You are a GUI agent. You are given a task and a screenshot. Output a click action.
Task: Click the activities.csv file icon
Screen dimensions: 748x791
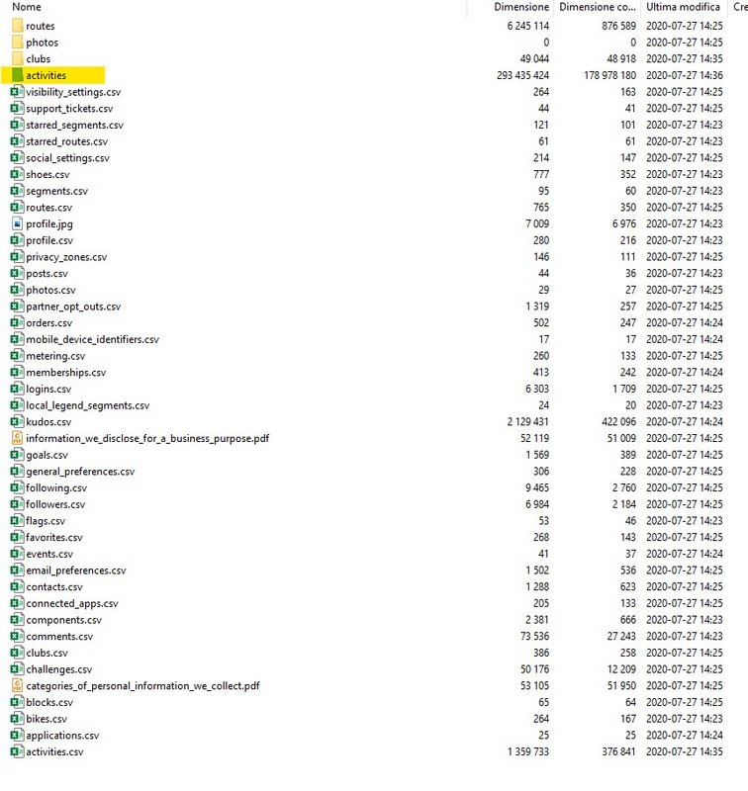tap(17, 751)
